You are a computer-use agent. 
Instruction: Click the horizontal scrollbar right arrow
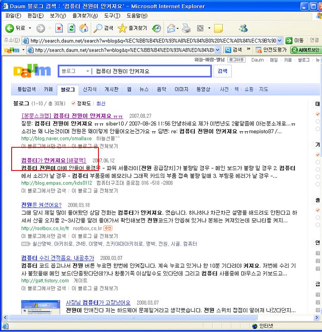pyautogui.click(x=317, y=317)
